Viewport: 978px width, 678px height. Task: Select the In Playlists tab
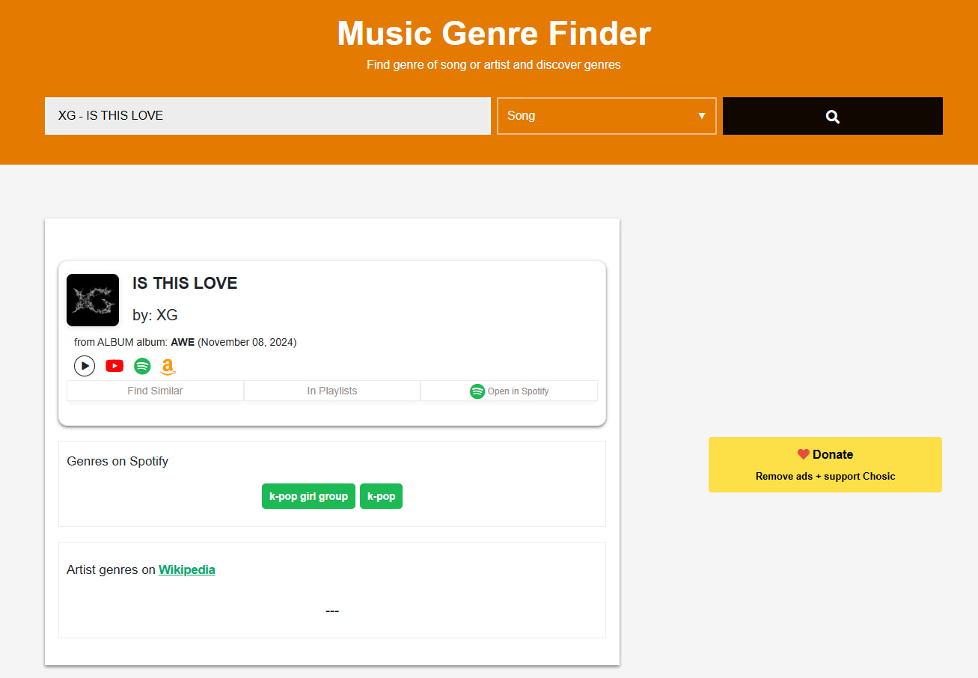click(332, 391)
